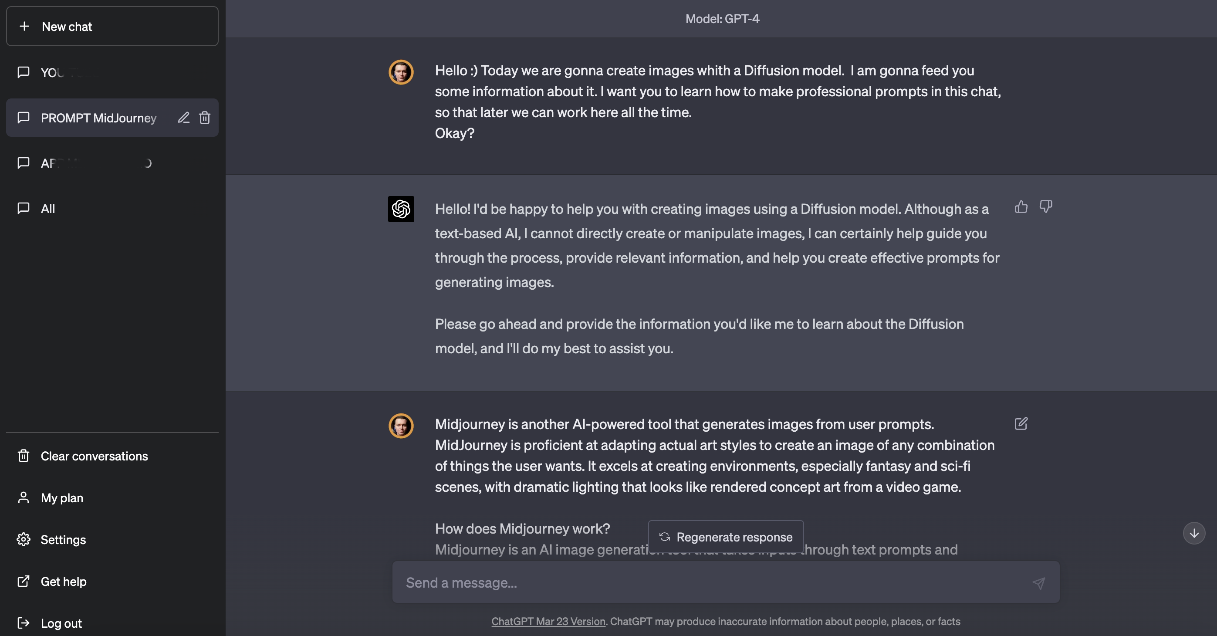The width and height of the screenshot is (1217, 636).
Task: Rename the PROMPT MidJourney chat with pencil icon
Action: 184,118
